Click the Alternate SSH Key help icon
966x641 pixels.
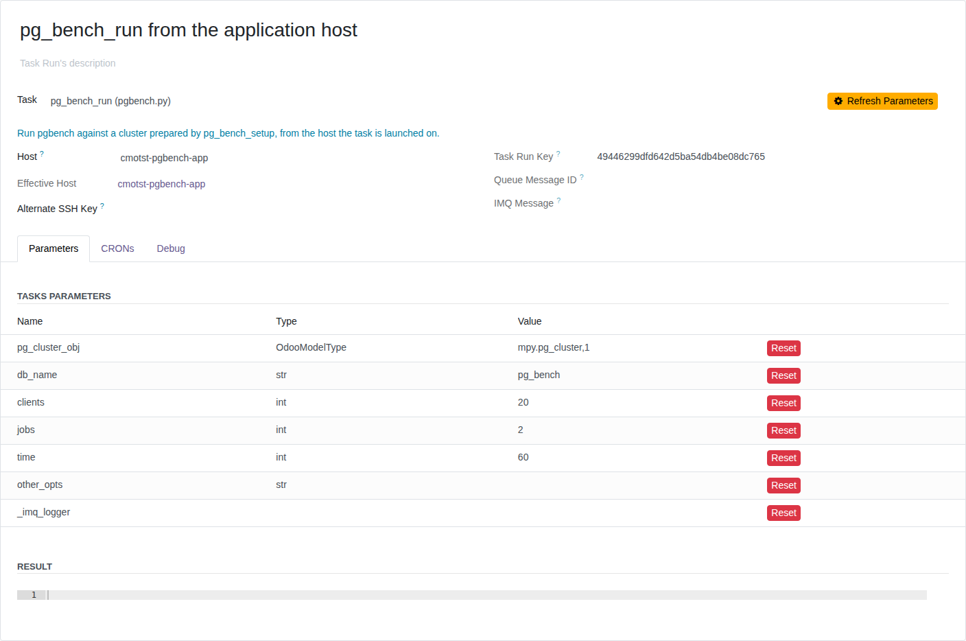click(102, 205)
